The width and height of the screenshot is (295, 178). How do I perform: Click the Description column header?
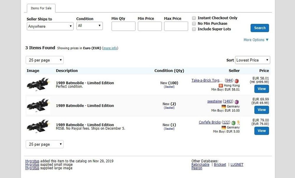tap(67, 71)
